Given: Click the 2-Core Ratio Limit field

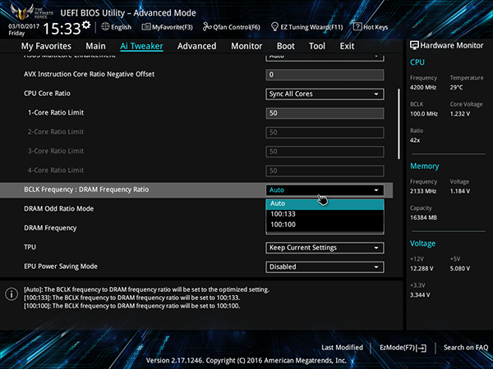Looking at the screenshot, I should tap(325, 132).
